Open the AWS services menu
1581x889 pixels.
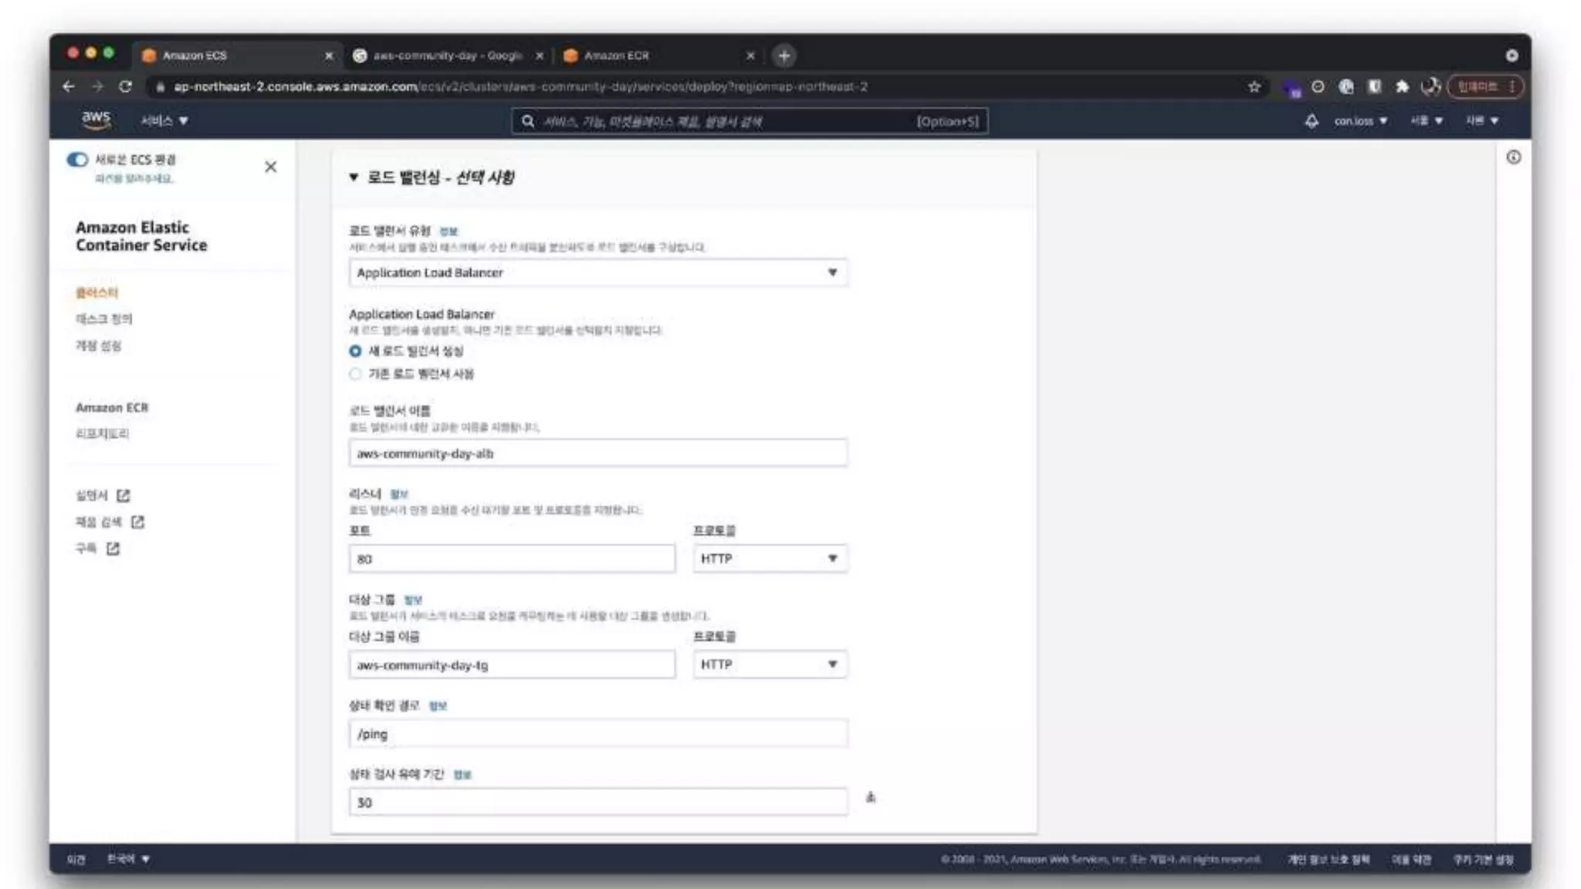pyautogui.click(x=164, y=121)
